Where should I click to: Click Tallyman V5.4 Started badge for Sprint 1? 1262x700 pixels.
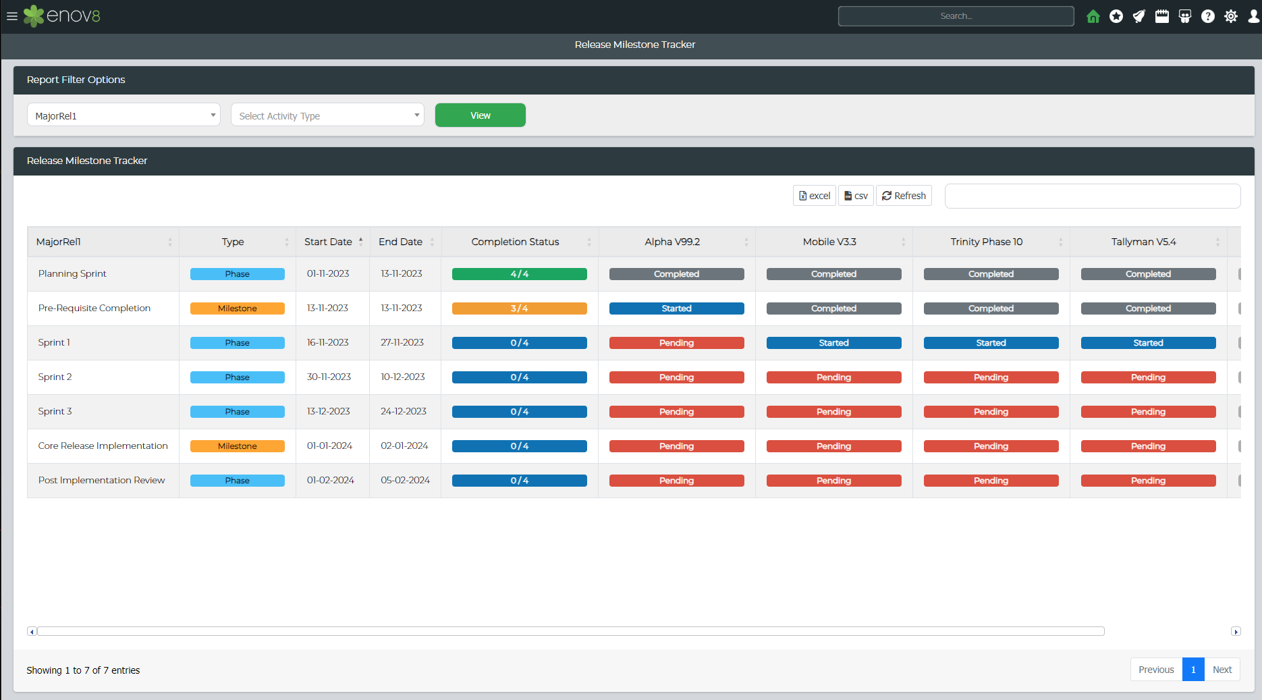[x=1149, y=343]
